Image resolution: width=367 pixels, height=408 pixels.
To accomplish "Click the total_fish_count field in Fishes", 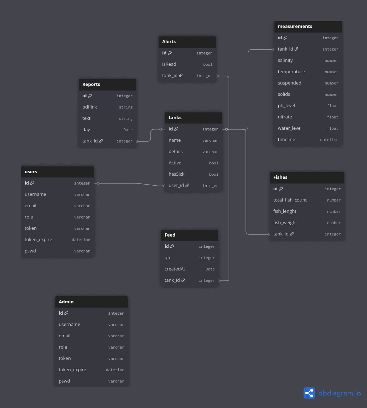I will pos(307,200).
